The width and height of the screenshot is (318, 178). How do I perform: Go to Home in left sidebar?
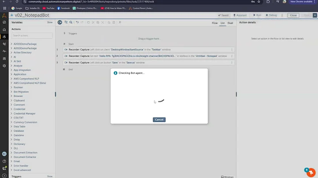4,30
